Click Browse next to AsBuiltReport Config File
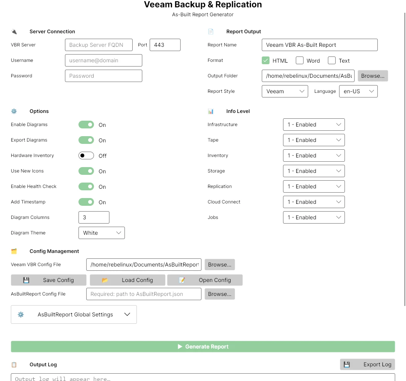 [x=220, y=294]
